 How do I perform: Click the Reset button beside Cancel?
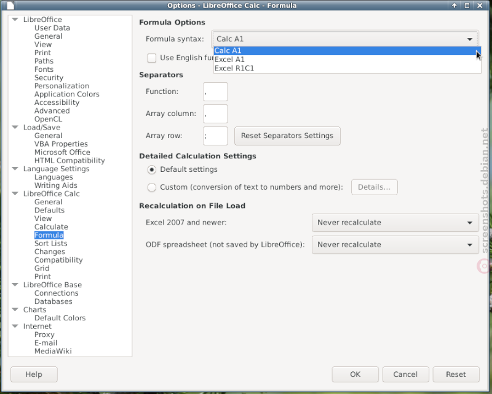pyautogui.click(x=456, y=374)
